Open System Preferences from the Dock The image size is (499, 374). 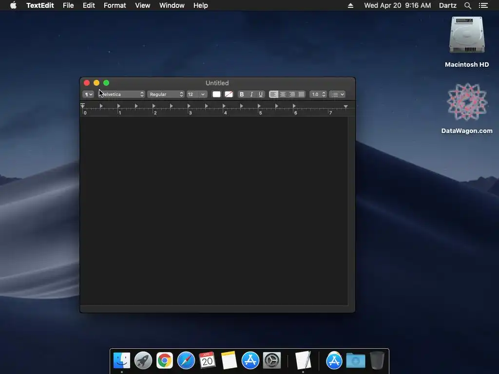click(x=272, y=361)
